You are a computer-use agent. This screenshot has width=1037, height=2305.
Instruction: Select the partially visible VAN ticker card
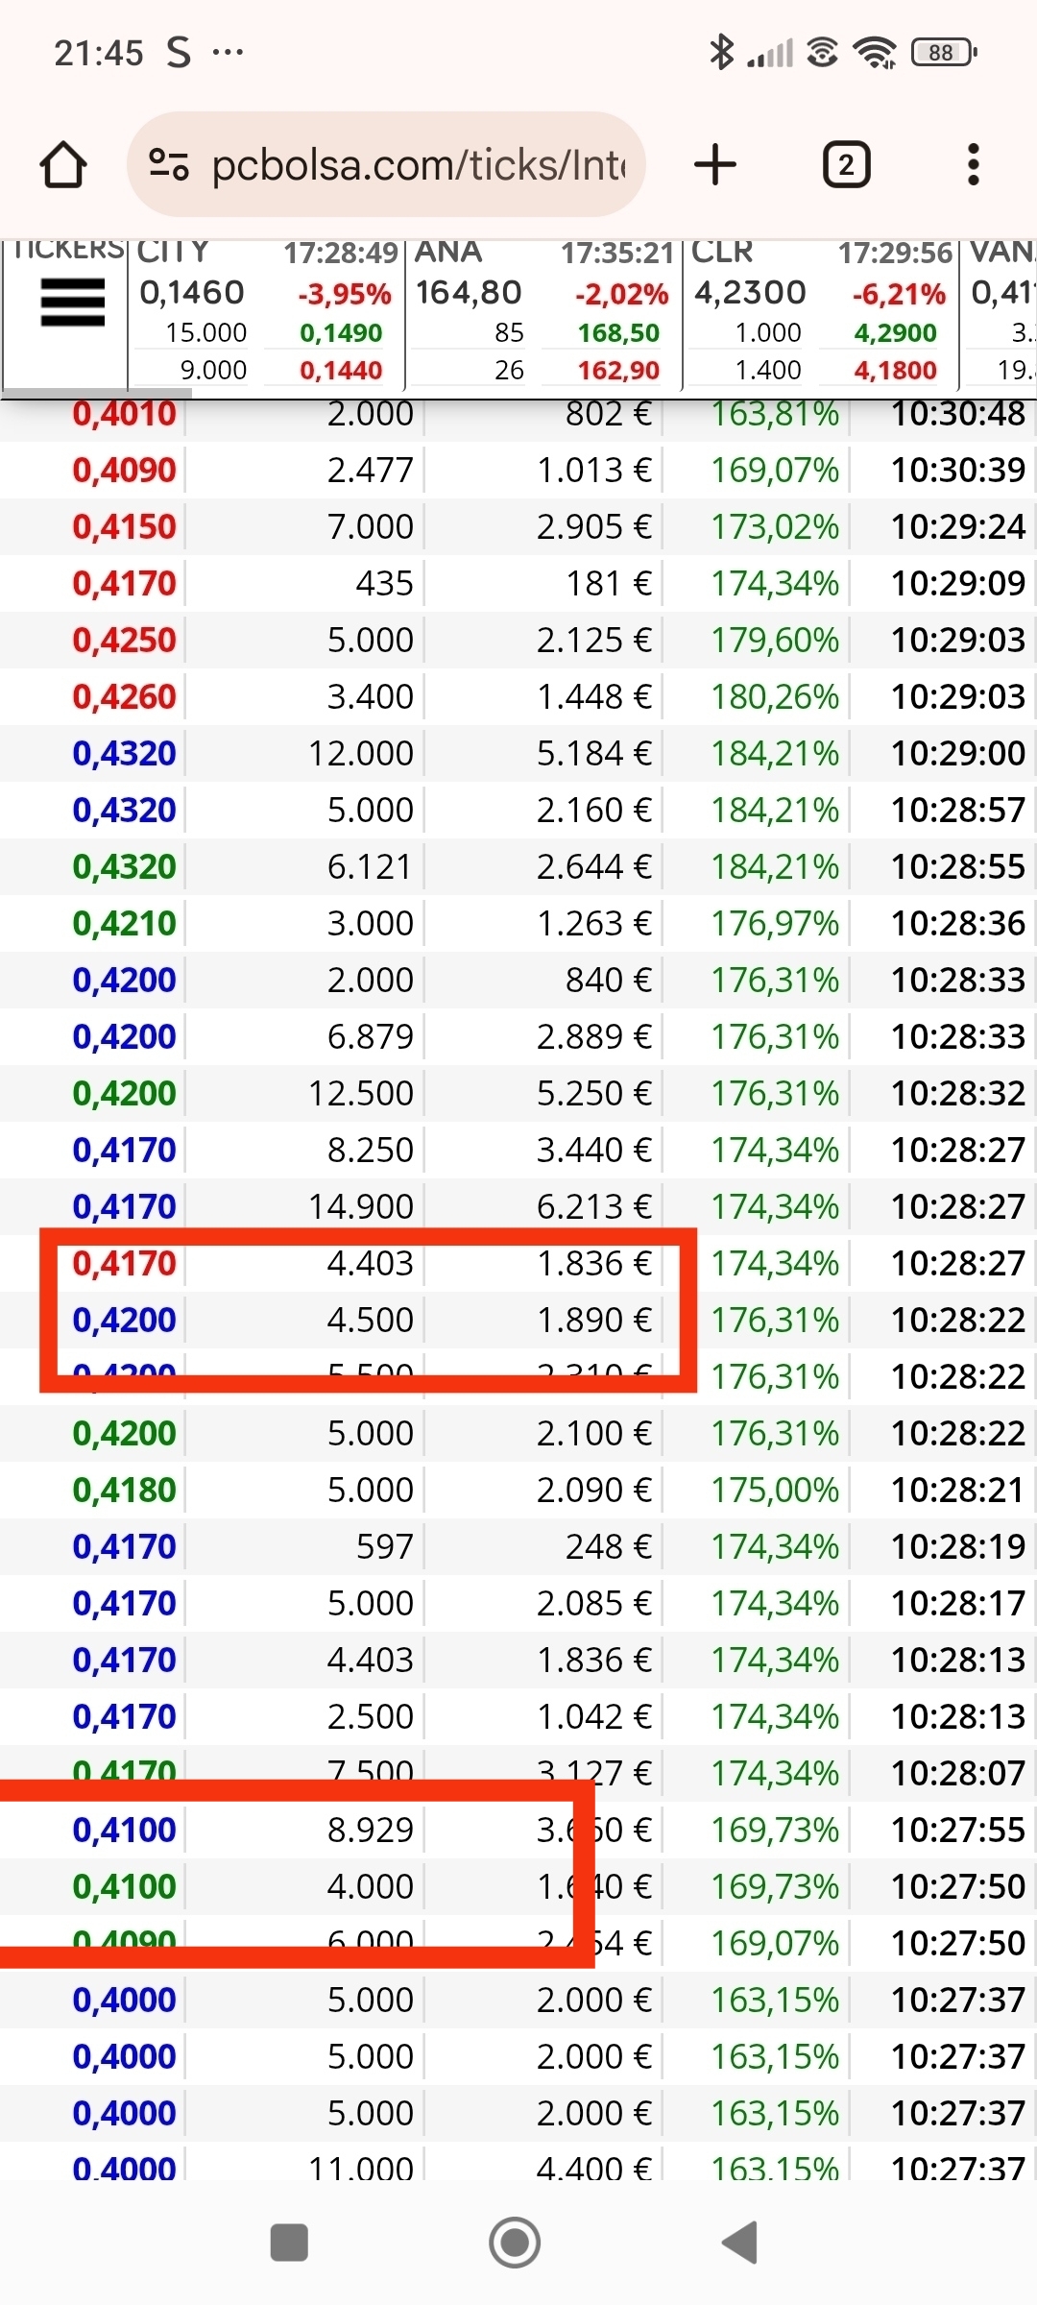pos(1000,312)
